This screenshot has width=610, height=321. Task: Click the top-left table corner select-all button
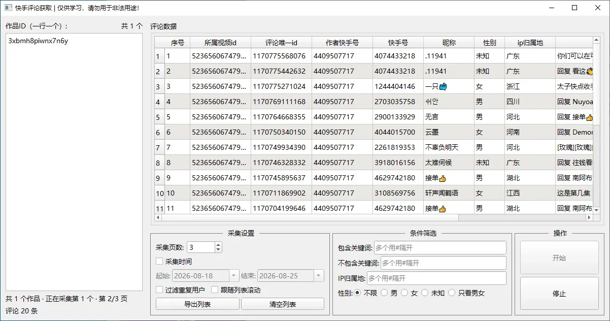pyautogui.click(x=160, y=43)
